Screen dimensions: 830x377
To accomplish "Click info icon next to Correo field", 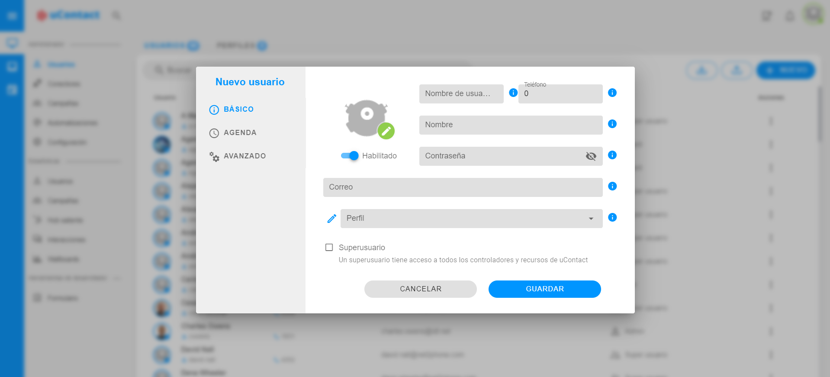I will (x=612, y=186).
